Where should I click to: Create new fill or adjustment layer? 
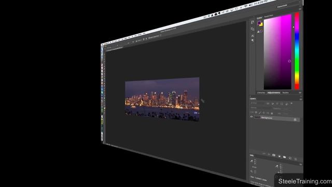pyautogui.click(x=279, y=156)
